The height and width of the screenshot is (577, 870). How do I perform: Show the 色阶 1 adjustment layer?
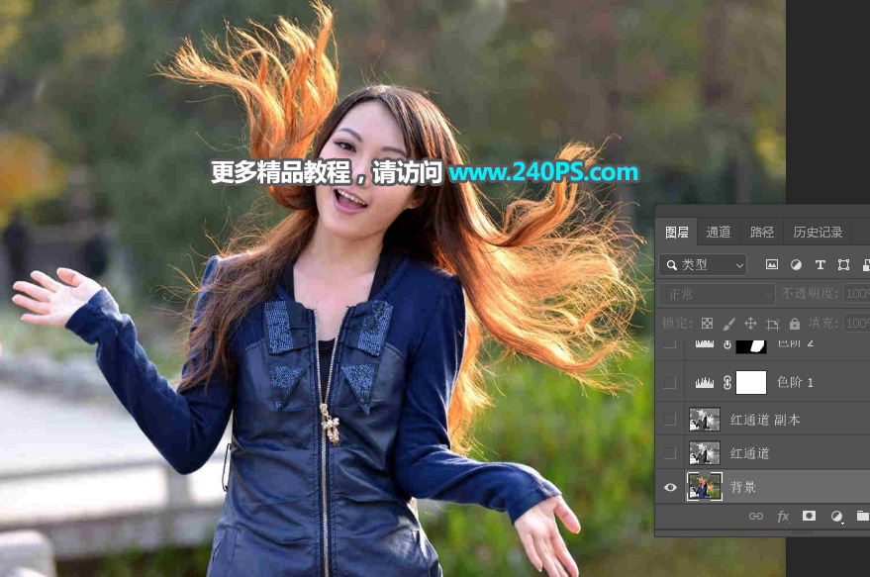tap(670, 382)
